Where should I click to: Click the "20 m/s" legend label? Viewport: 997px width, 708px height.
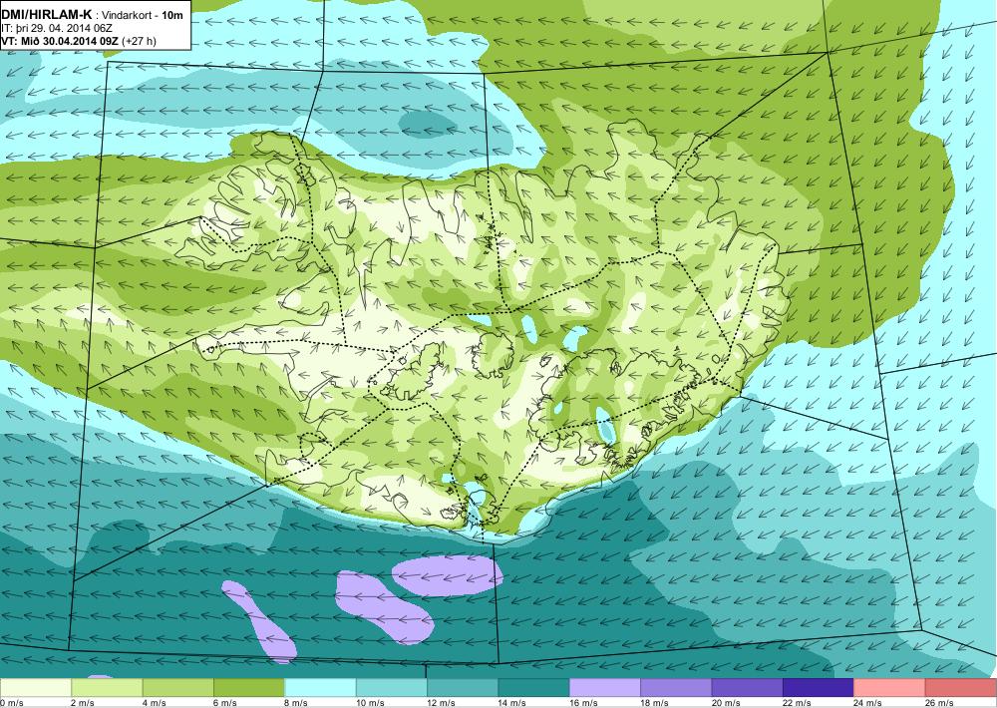(x=726, y=703)
